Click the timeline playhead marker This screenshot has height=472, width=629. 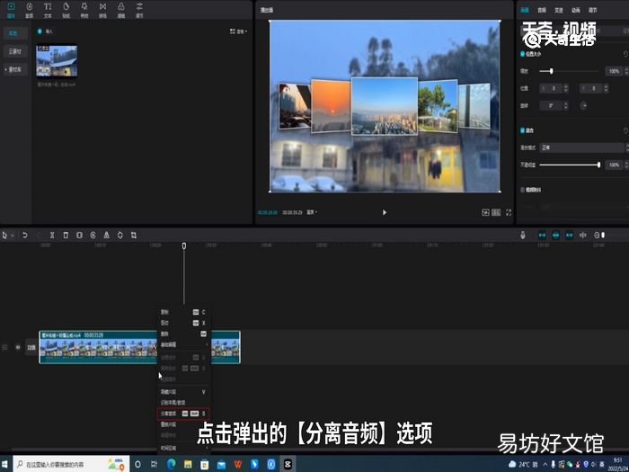coord(183,245)
